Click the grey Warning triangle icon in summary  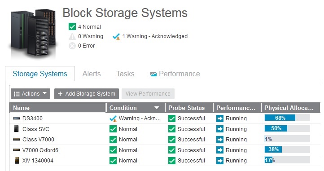pos(72,36)
